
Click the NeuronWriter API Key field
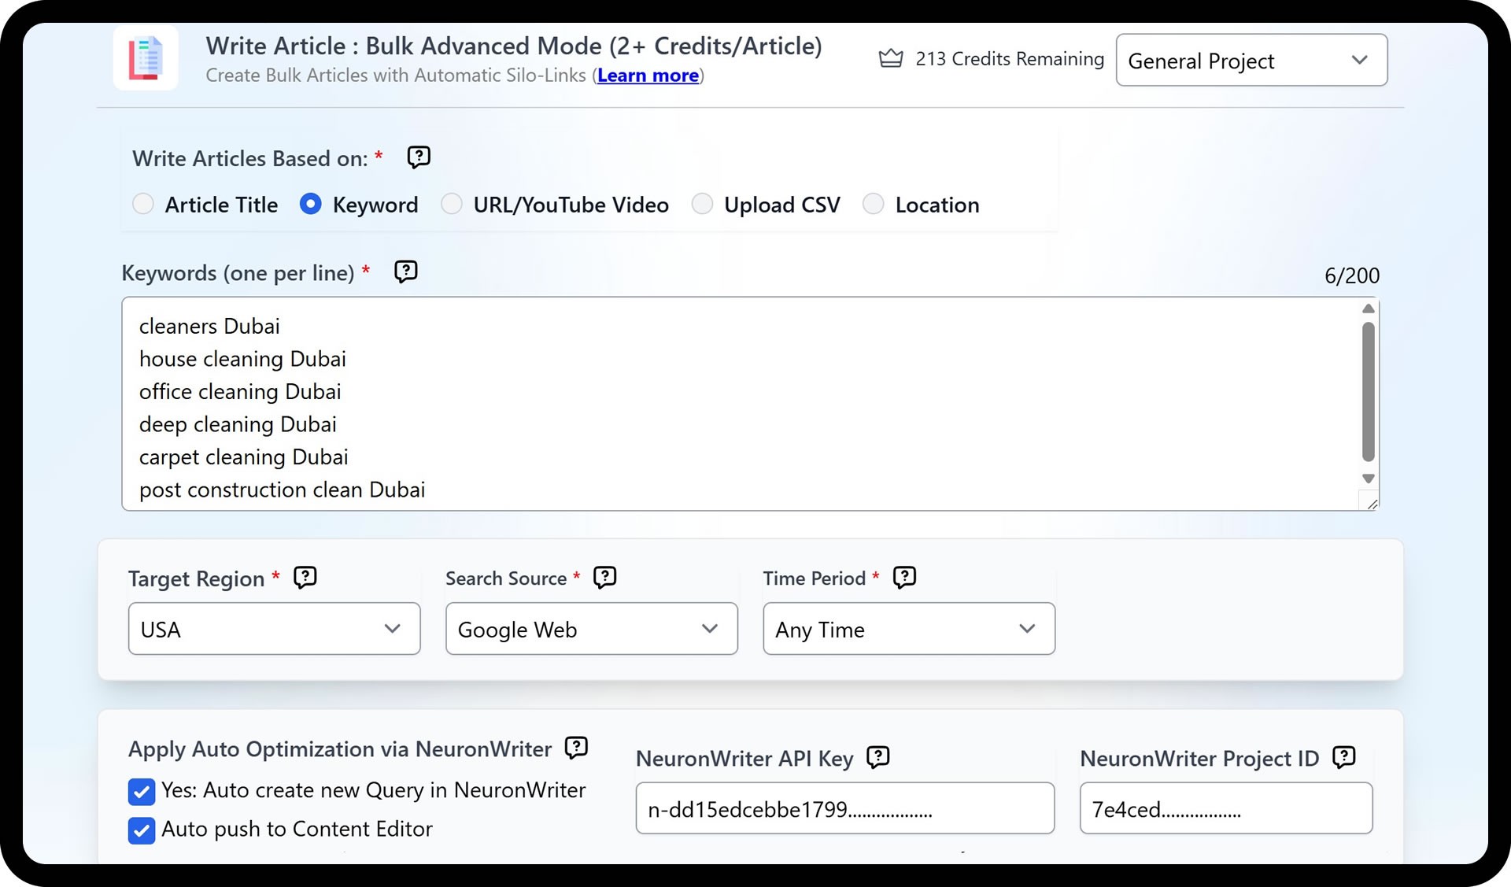844,808
